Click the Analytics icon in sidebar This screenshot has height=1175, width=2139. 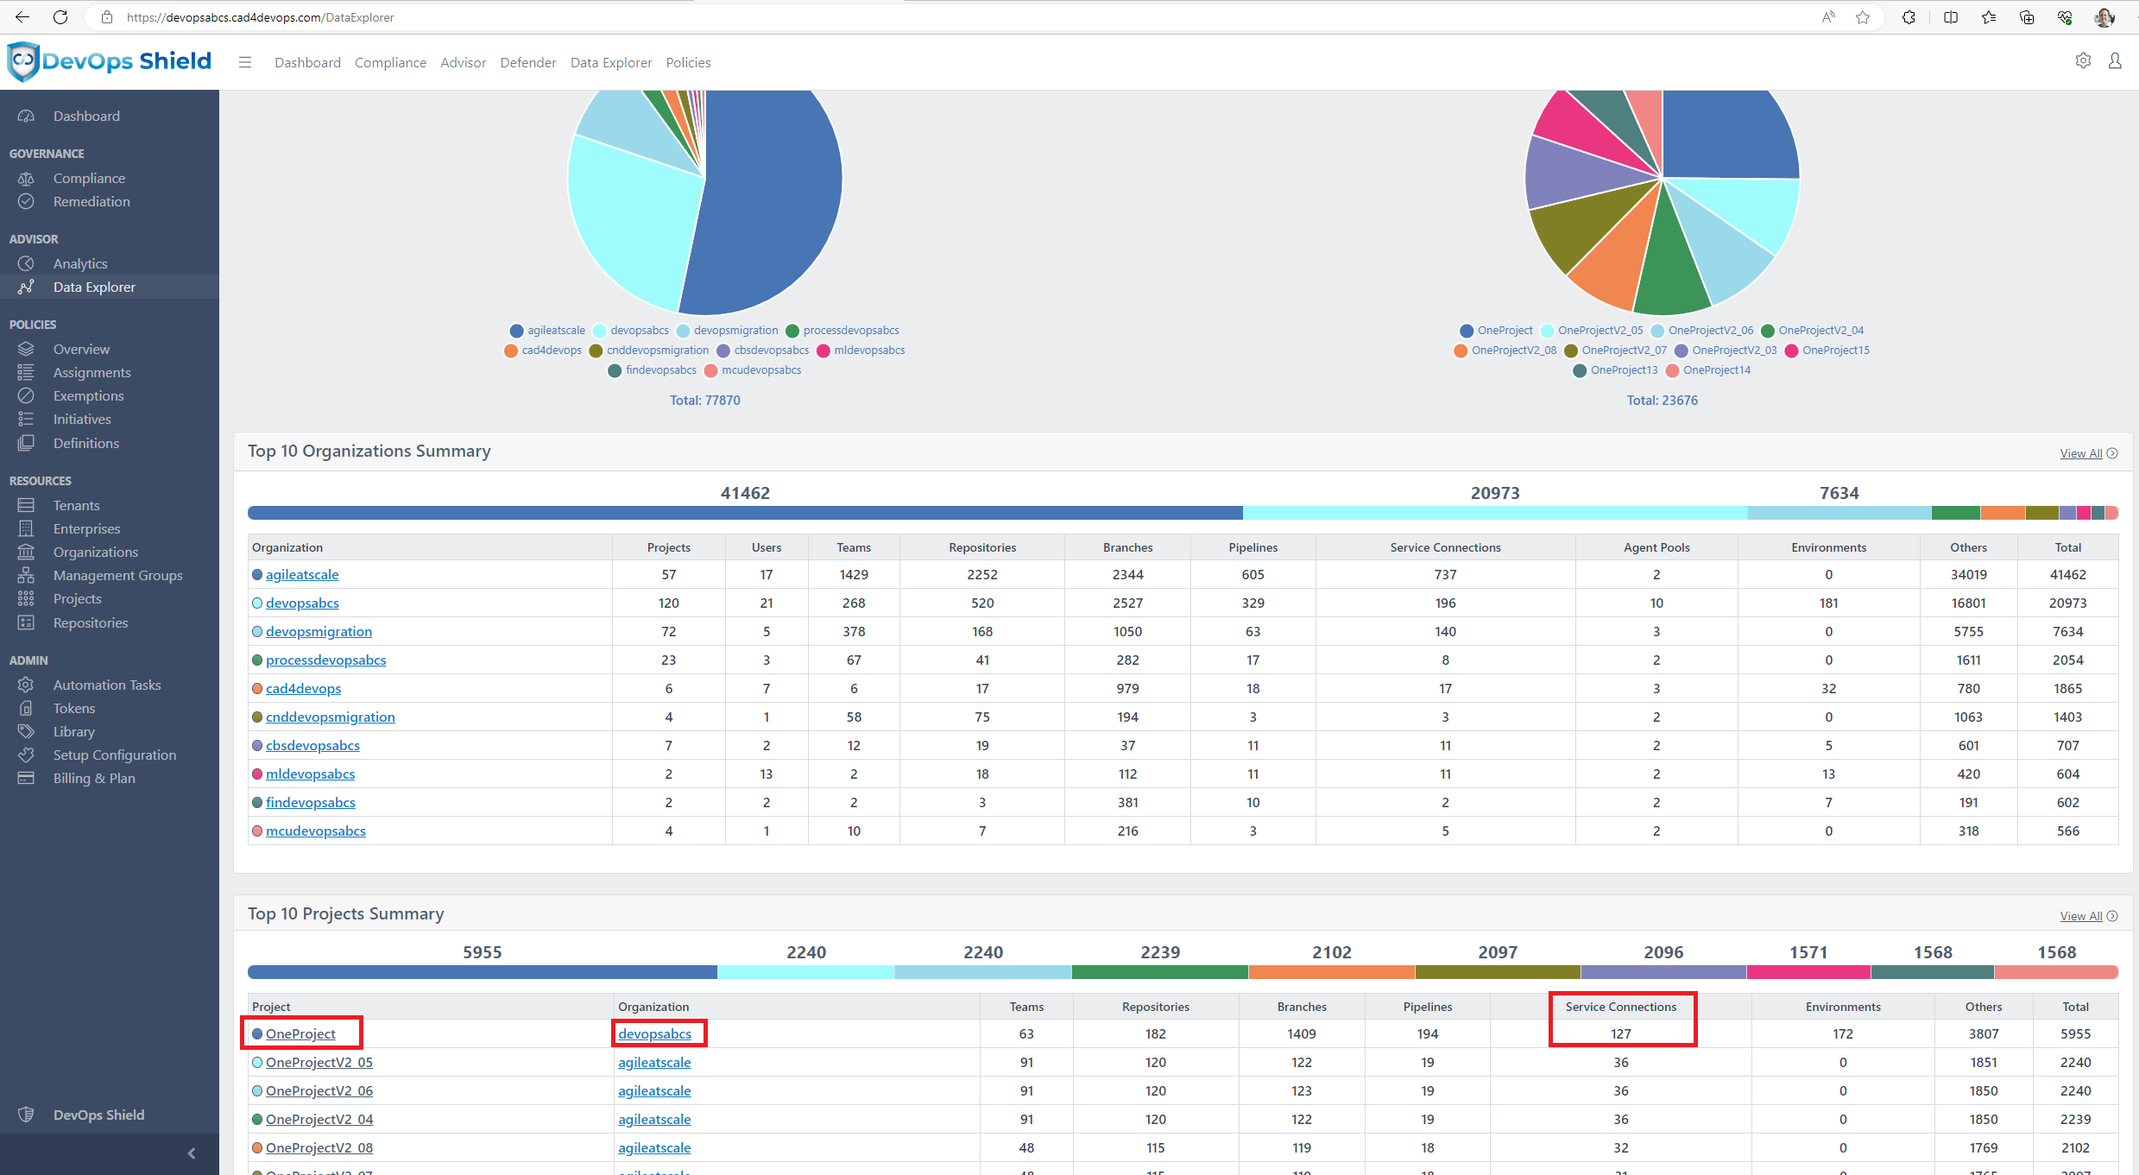pos(27,263)
